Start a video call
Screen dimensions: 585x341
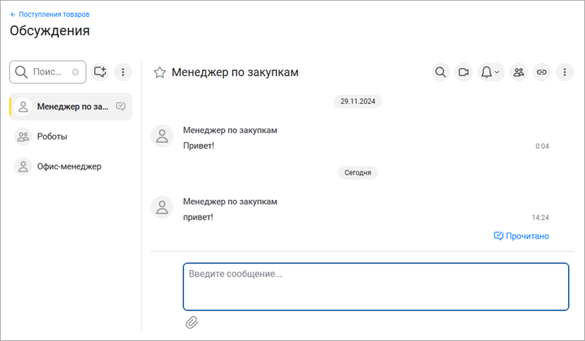point(463,72)
